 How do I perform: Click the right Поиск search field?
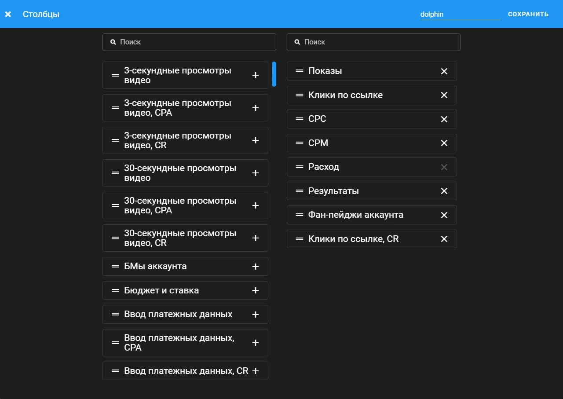(x=373, y=42)
